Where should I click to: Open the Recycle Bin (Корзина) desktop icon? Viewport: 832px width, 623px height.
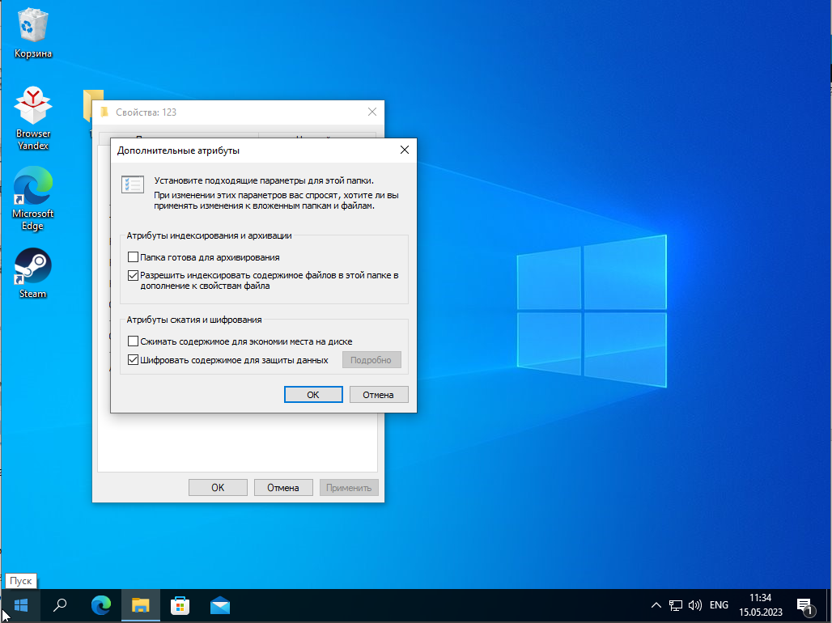click(33, 33)
